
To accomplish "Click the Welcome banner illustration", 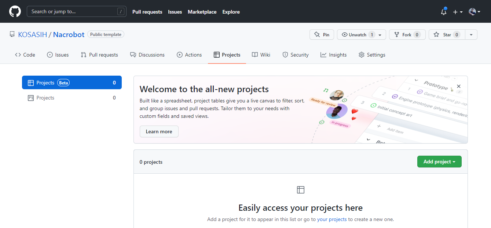I will [x=389, y=110].
